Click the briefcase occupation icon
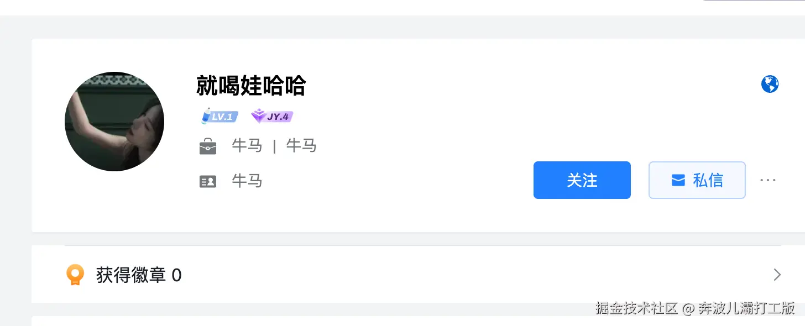 [207, 146]
